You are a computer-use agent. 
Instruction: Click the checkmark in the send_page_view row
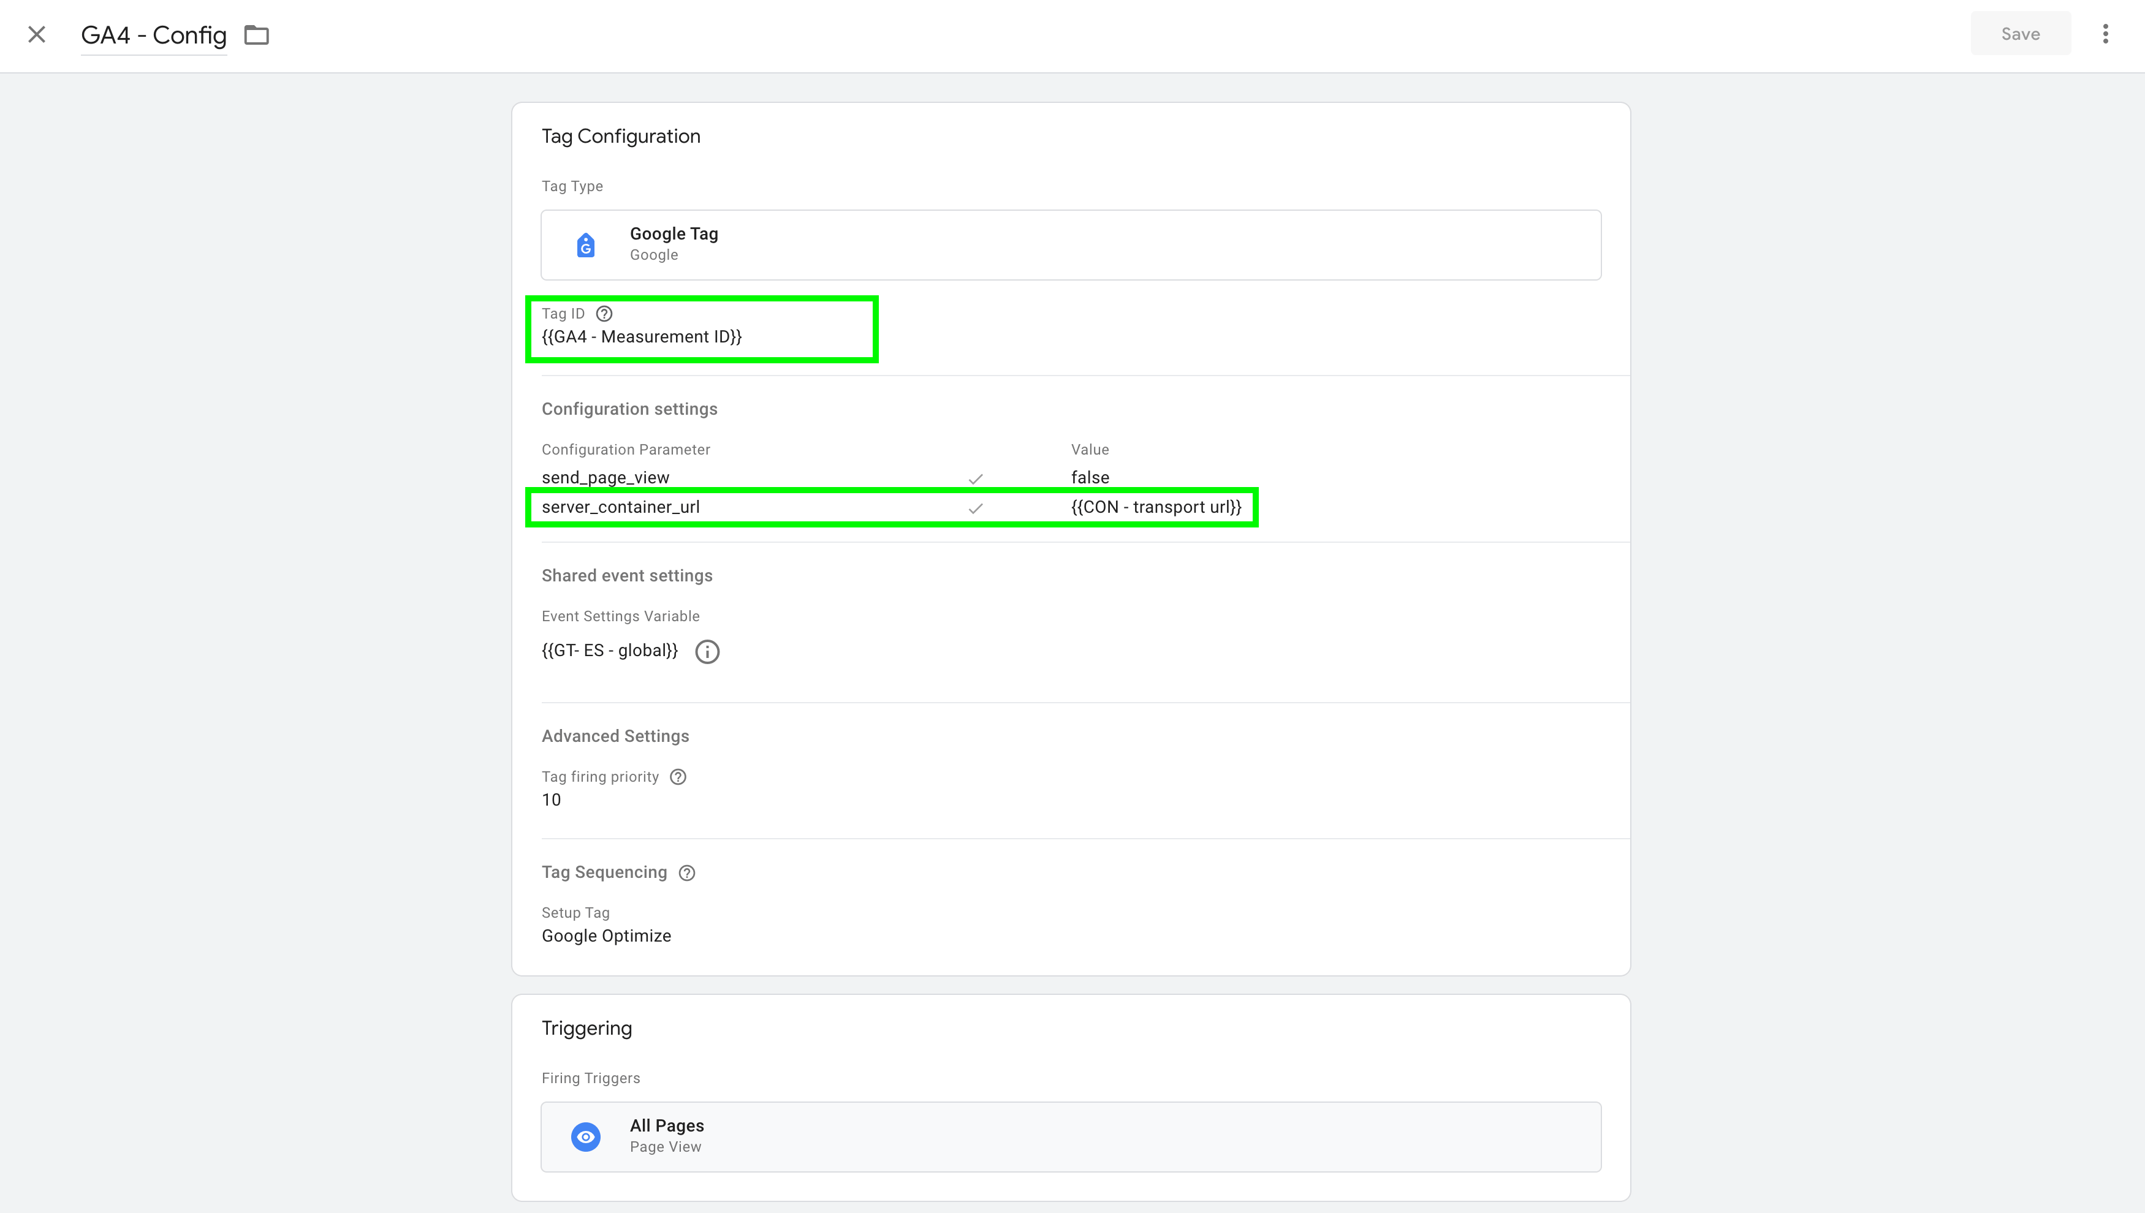point(975,479)
